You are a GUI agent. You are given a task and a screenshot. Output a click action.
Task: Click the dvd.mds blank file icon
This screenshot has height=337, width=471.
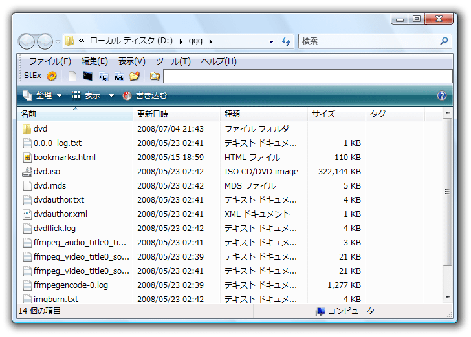(27, 186)
